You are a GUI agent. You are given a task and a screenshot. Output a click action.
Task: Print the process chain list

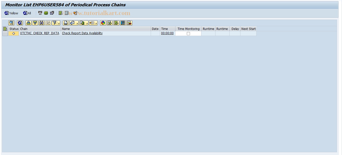[65, 23]
